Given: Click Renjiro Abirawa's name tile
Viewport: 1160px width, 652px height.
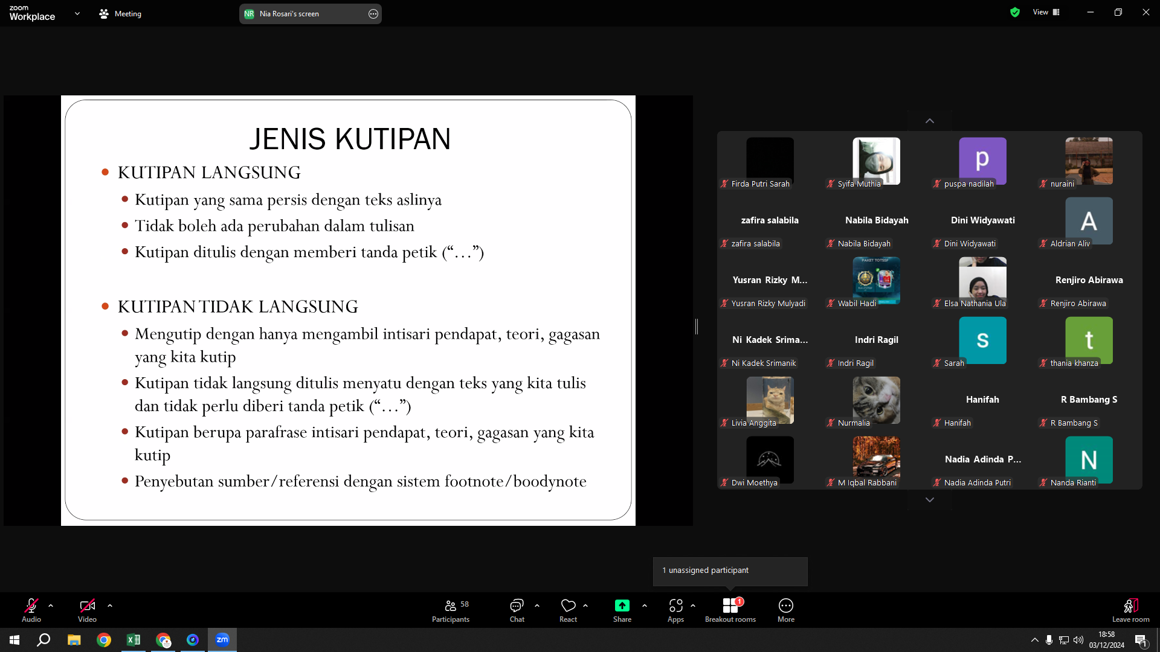Looking at the screenshot, I should pyautogui.click(x=1089, y=281).
